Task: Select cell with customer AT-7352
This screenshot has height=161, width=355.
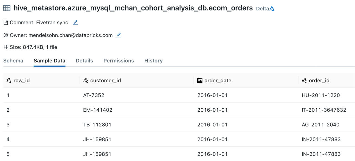Action: tap(94, 95)
